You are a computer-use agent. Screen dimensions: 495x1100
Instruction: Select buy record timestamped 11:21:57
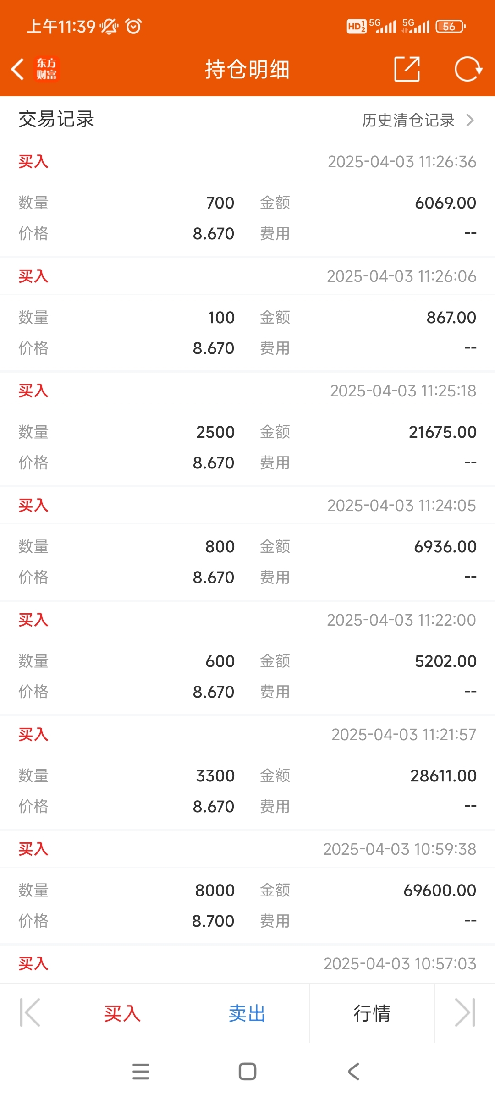[247, 773]
